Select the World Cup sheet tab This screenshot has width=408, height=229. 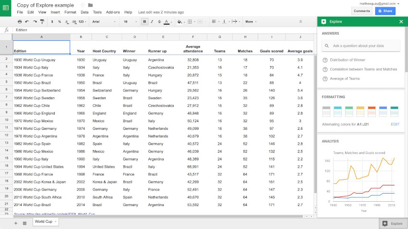point(46,221)
